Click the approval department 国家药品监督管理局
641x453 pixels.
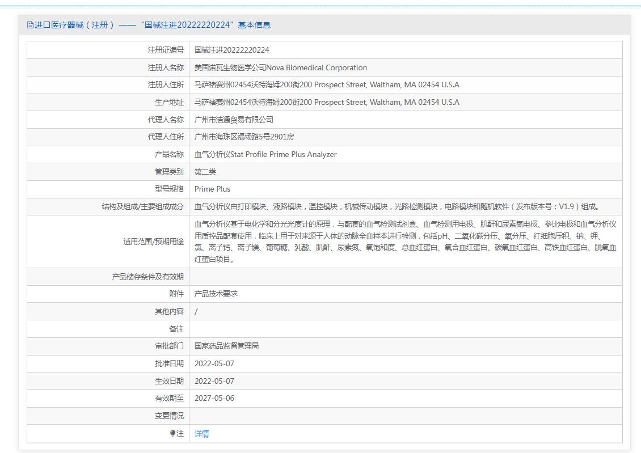(226, 346)
